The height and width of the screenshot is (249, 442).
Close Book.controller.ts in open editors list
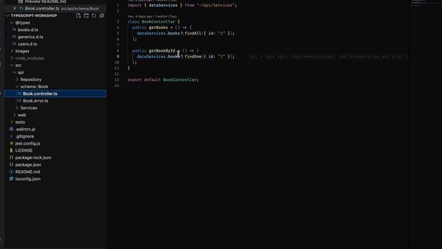click(15, 8)
